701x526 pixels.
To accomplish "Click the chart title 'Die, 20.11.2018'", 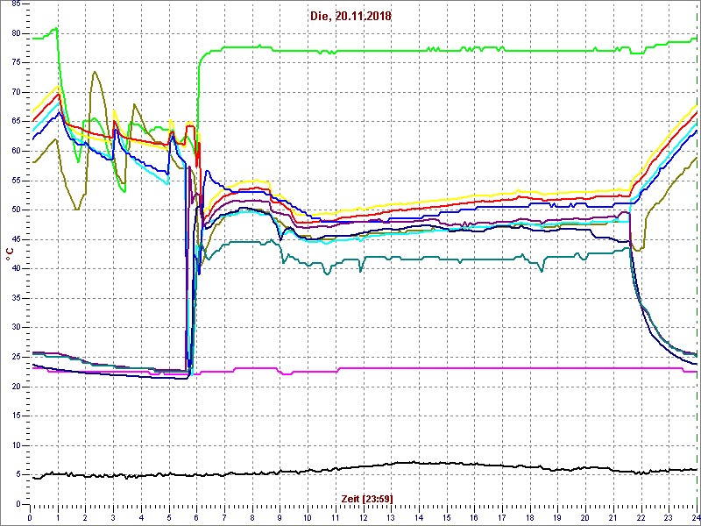I will pos(350,17).
